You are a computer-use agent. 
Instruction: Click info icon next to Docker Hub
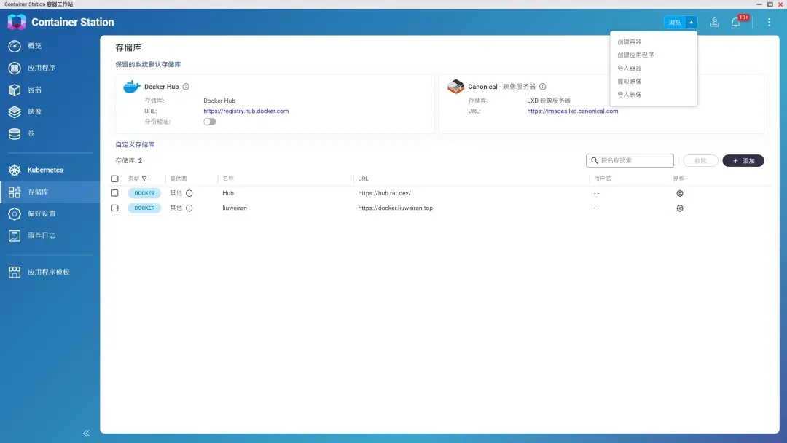(x=186, y=87)
